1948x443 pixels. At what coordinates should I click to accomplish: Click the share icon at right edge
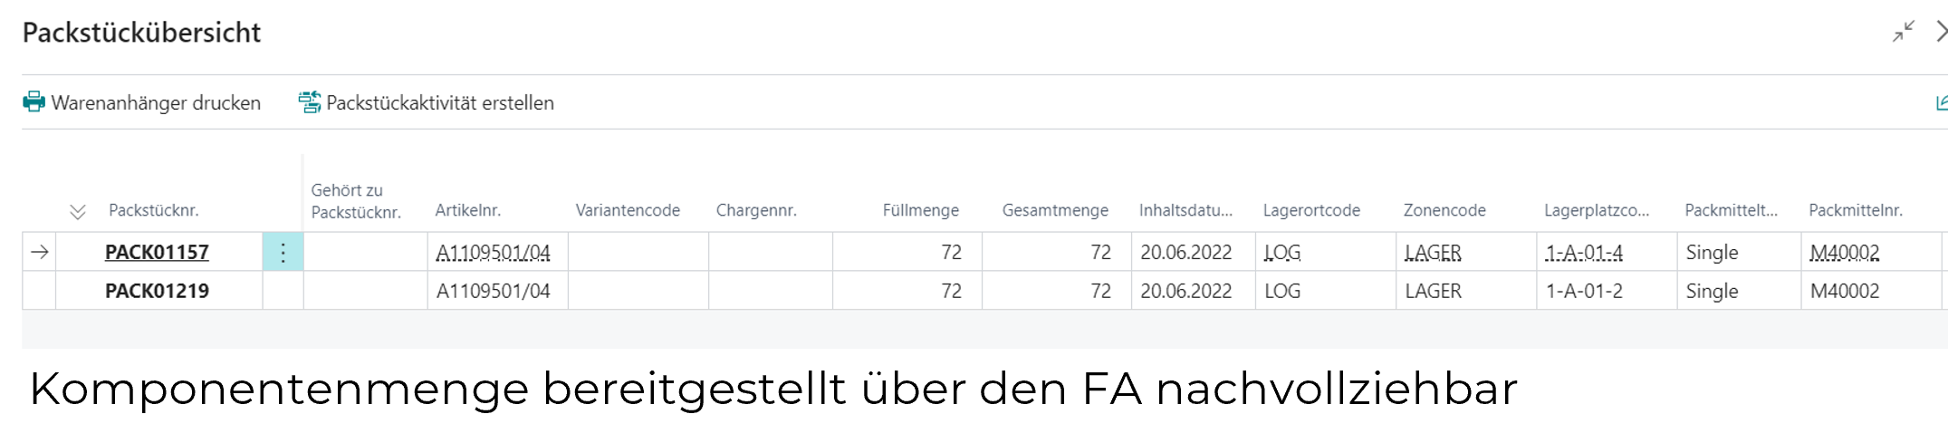click(1941, 103)
